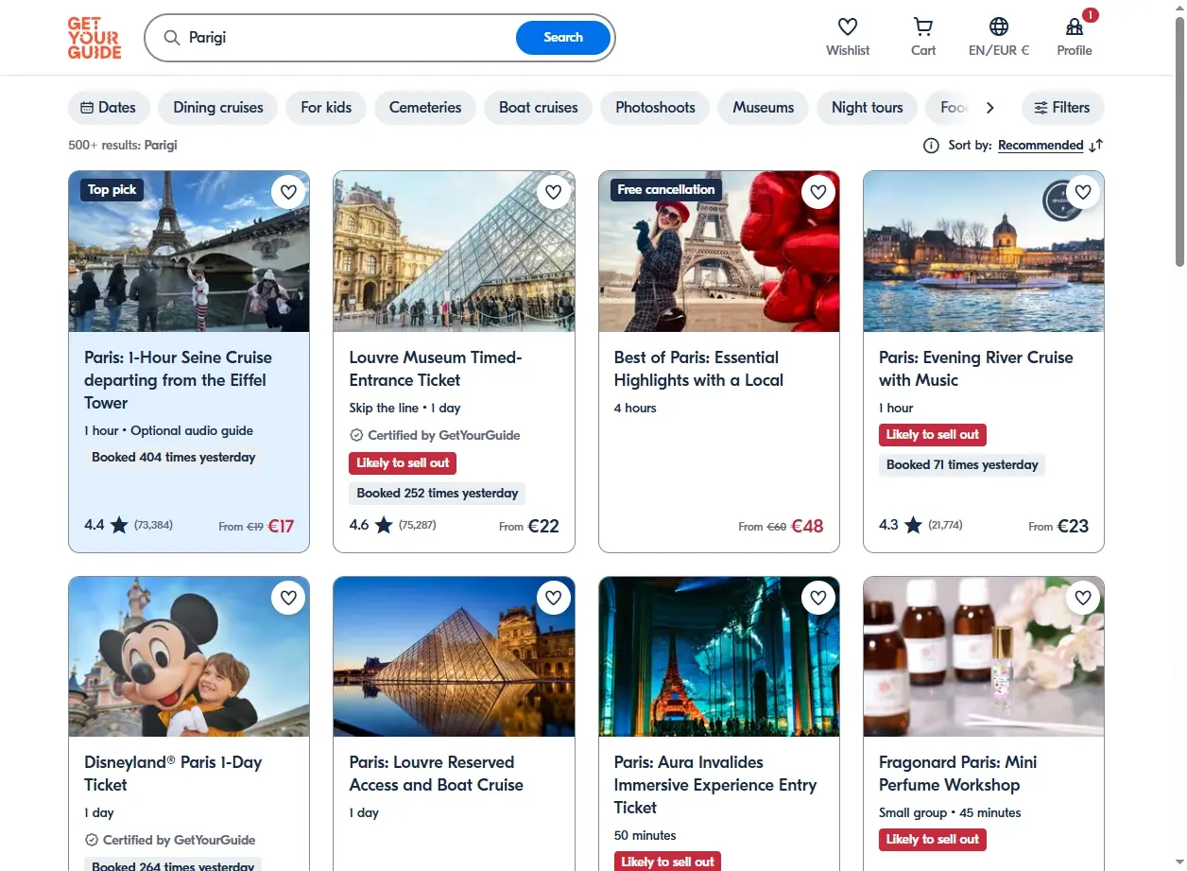Image resolution: width=1187 pixels, height=871 pixels.
Task: Click Likely to sell out badge on Louvre Timed-Entrance
Action: tap(404, 463)
